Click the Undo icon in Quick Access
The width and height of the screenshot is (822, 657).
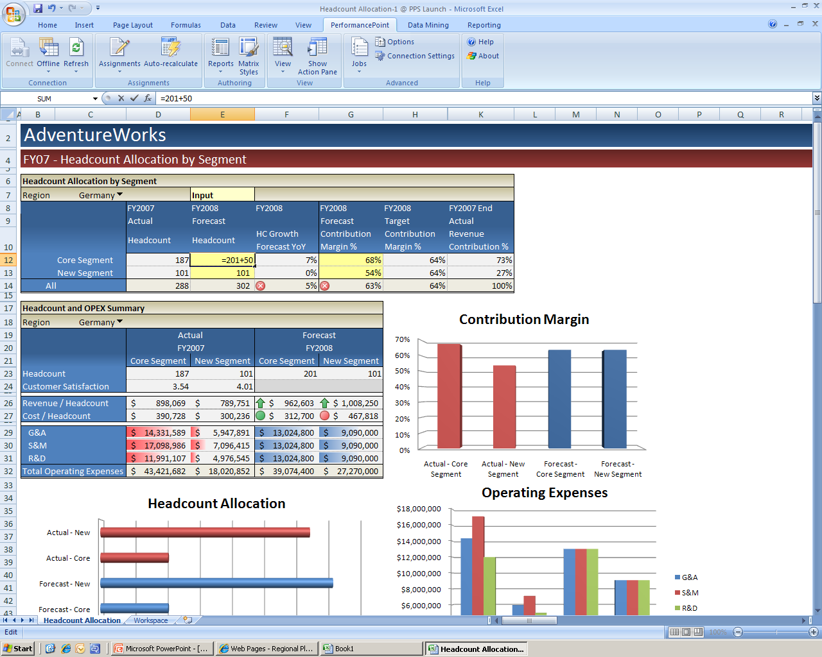click(51, 8)
